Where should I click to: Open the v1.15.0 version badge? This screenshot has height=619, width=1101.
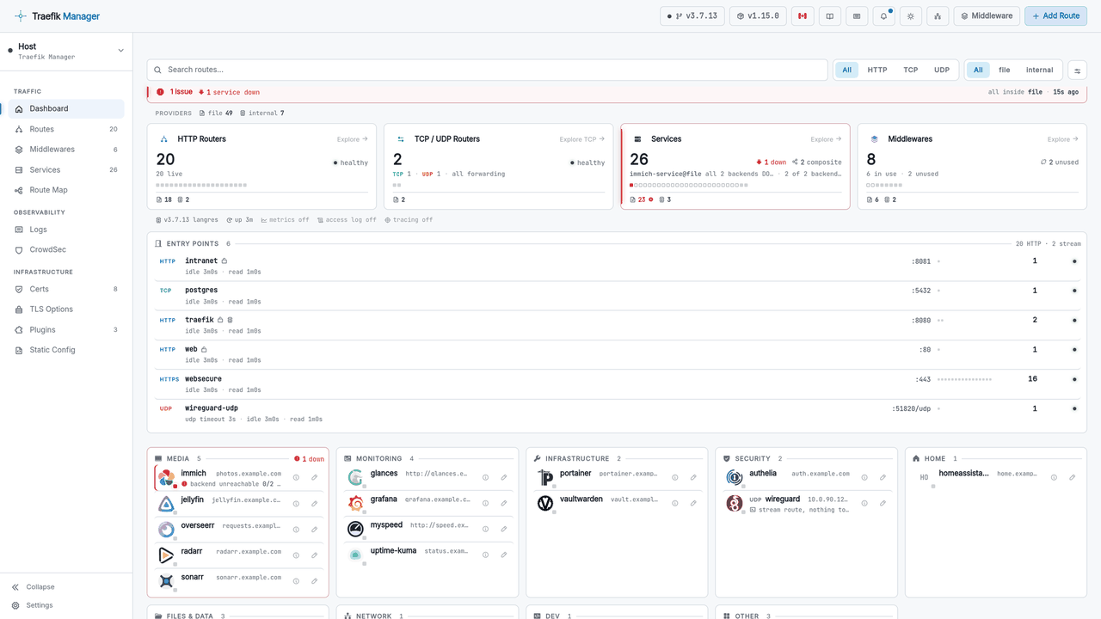click(x=758, y=15)
